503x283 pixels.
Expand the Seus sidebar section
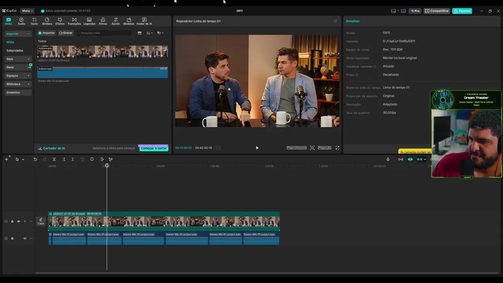[x=18, y=59]
